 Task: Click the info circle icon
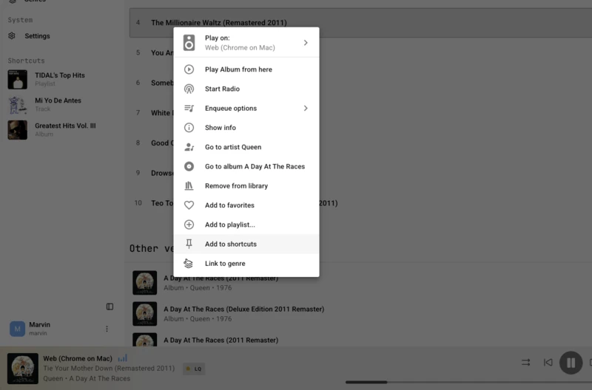coord(189,128)
